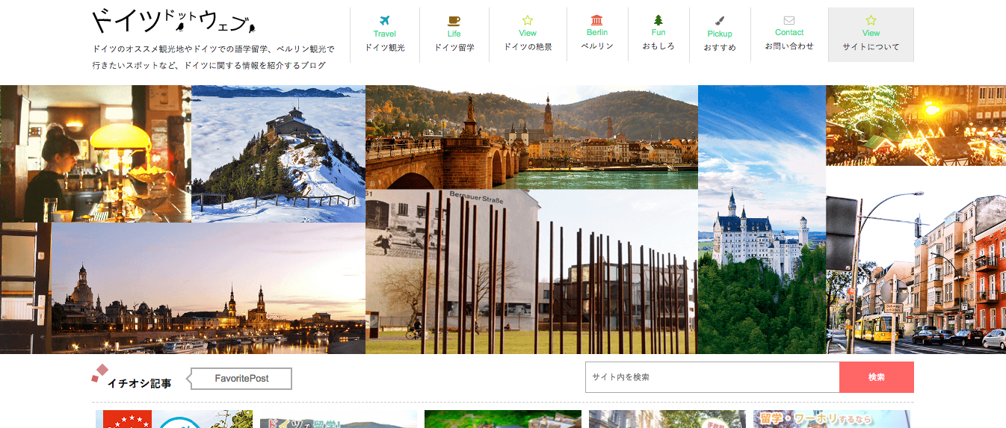Open the snowy mountain hut photo
Viewport: 1006px width, 428px height.
click(x=278, y=153)
